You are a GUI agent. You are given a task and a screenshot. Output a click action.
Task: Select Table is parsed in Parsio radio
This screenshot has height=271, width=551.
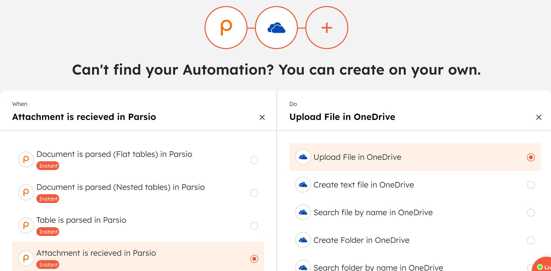tap(254, 226)
